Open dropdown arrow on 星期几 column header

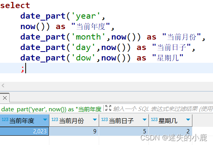(x=188, y=120)
